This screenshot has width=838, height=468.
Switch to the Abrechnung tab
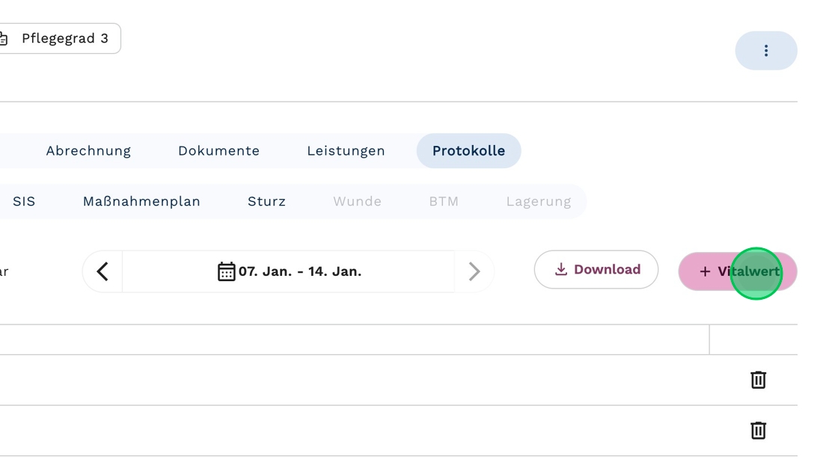[x=88, y=151]
